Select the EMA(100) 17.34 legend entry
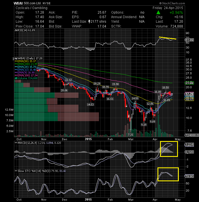 tap(26, 75)
